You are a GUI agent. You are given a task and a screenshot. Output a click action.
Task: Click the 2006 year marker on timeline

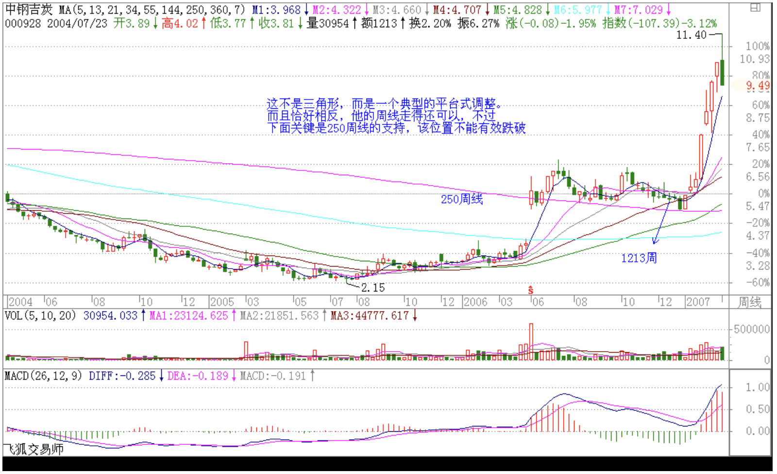pos(475,302)
